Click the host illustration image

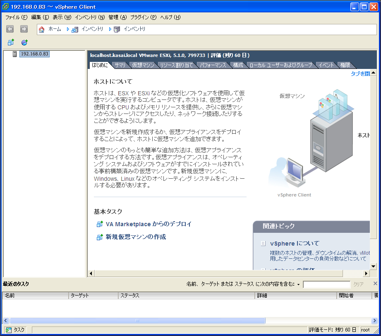[318, 143]
